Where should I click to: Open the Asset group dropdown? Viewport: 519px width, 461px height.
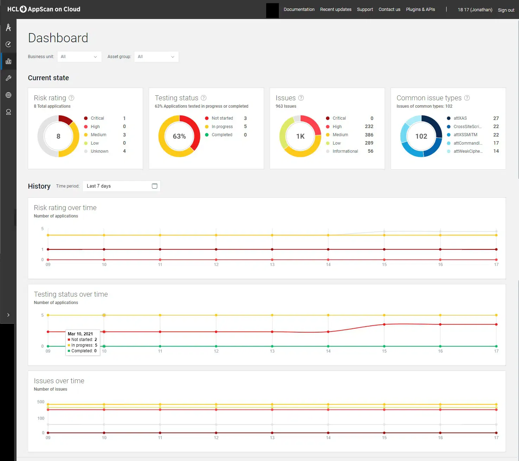pos(156,57)
